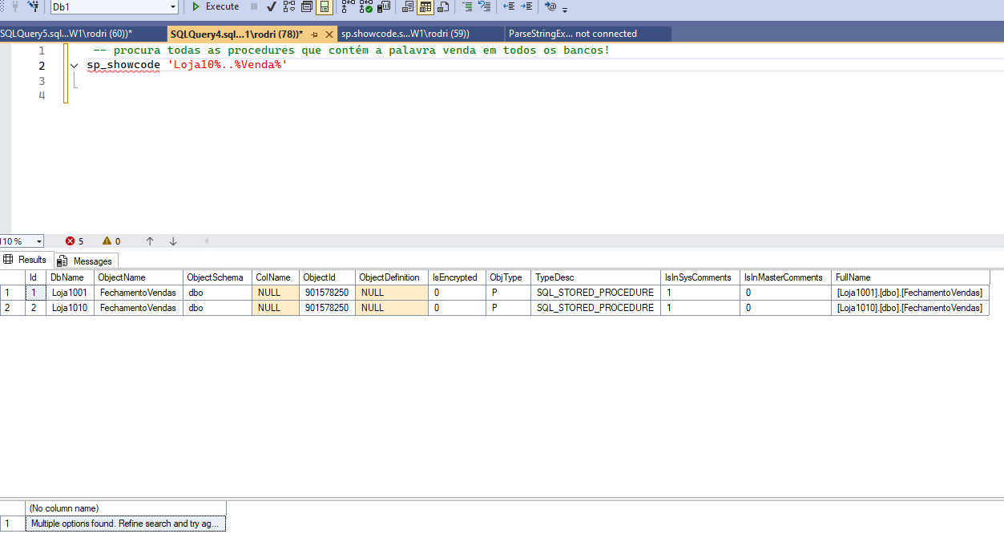
Task: Click the green Execute play icon
Action: 196,6
